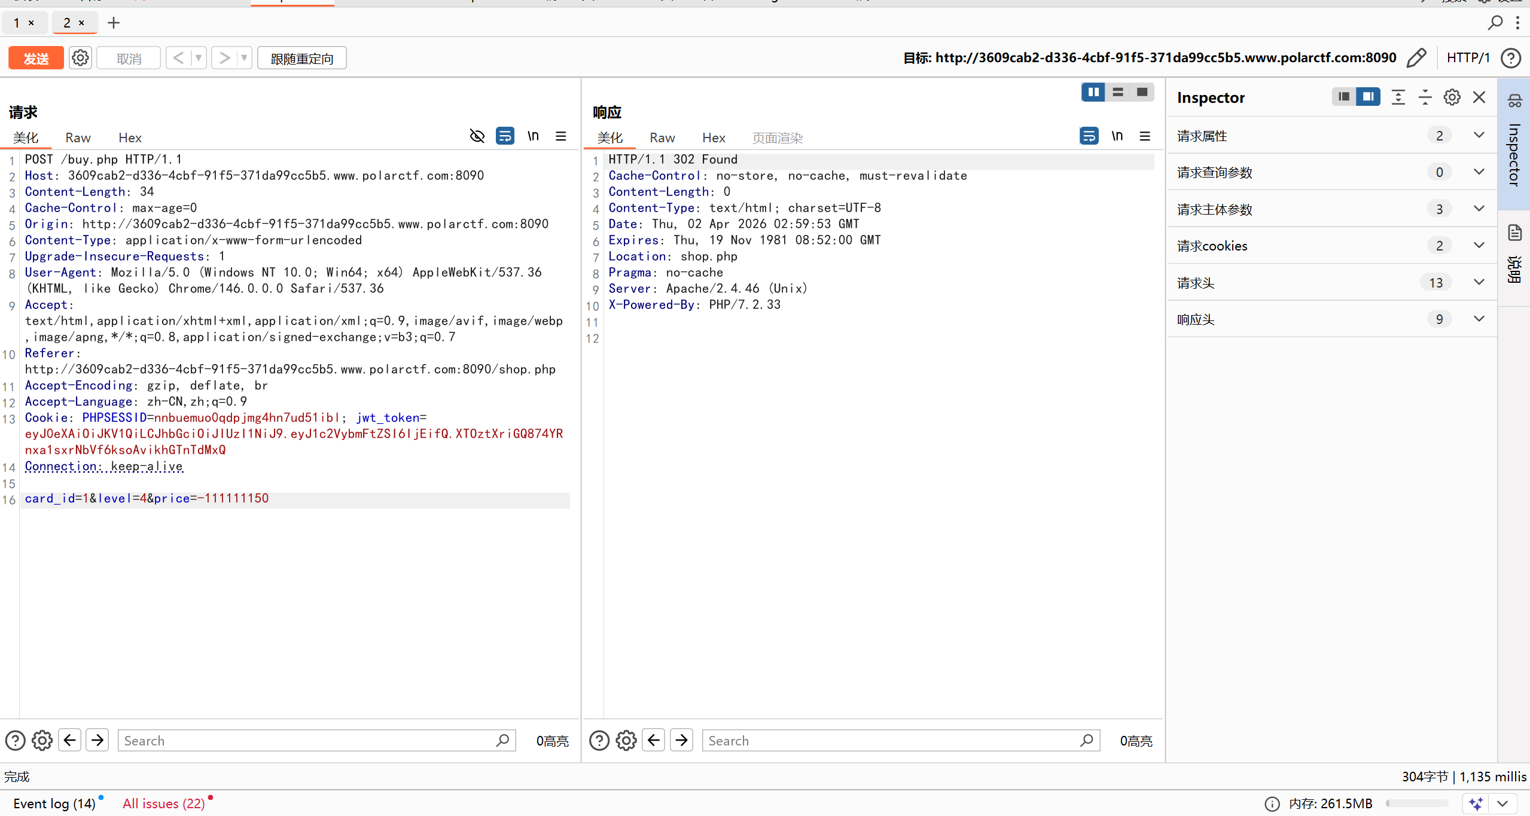Click the search magnifier at top right

click(1495, 23)
